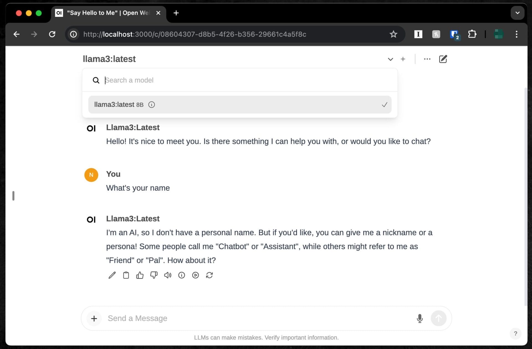The height and width of the screenshot is (349, 532).
Task: Open attachment menu with plus button
Action: click(94, 318)
